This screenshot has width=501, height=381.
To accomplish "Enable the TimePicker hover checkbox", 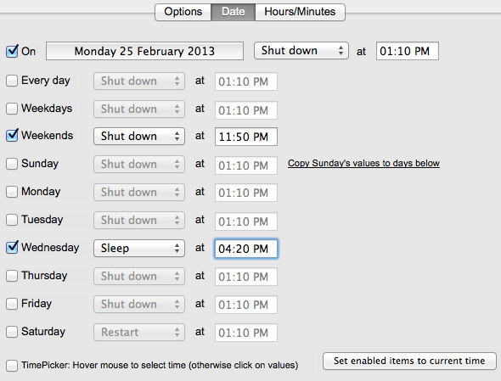I will click(12, 365).
